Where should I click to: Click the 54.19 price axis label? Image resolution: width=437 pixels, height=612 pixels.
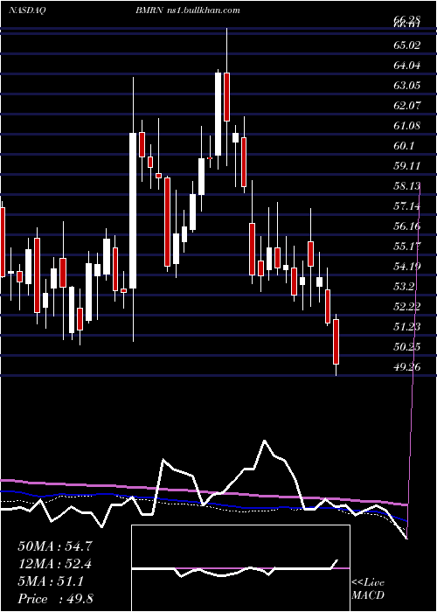click(x=406, y=267)
